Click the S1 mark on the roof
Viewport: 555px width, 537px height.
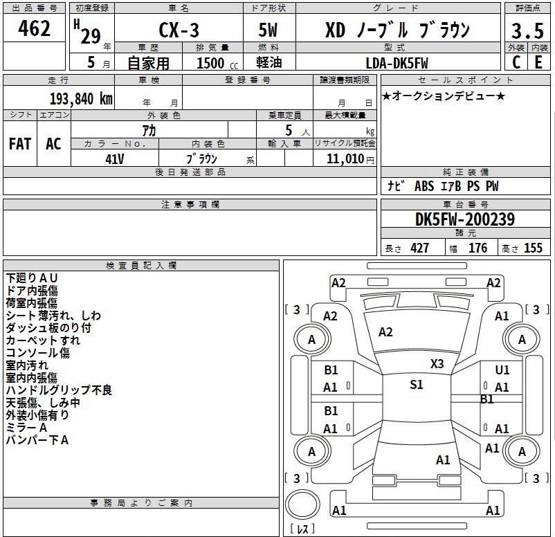(417, 385)
